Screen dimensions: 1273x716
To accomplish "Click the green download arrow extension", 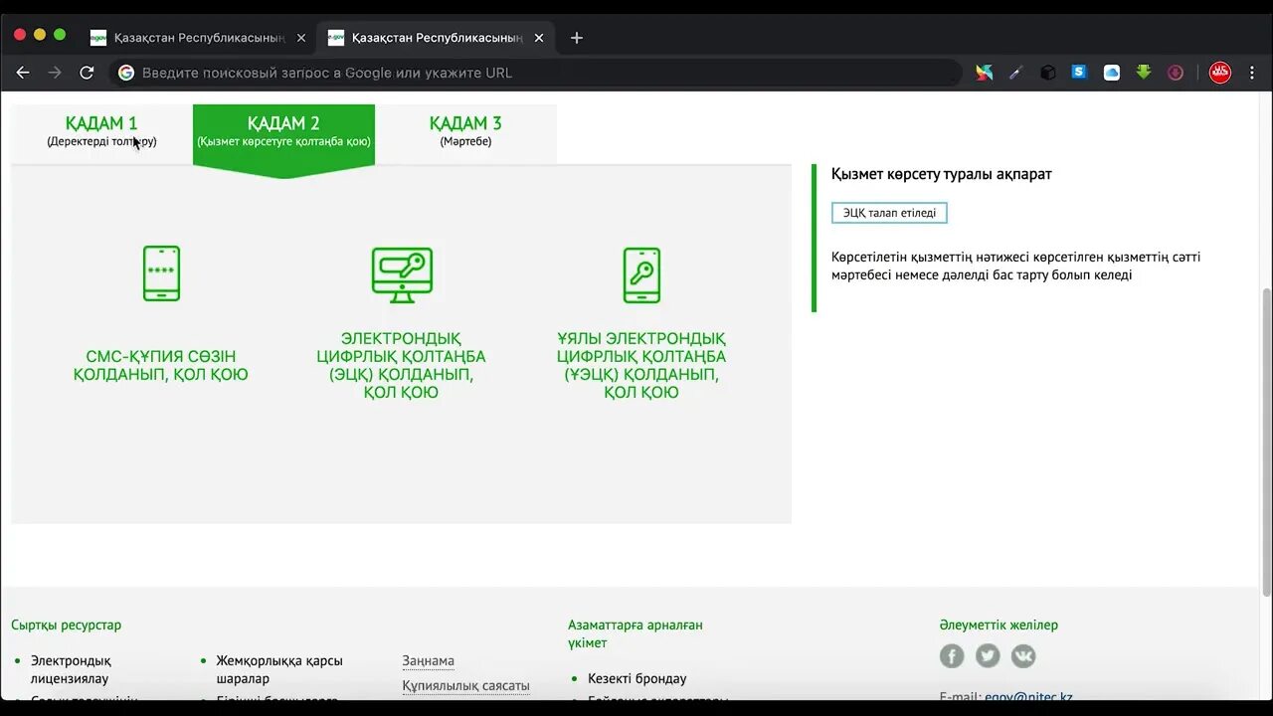I will (x=1144, y=73).
